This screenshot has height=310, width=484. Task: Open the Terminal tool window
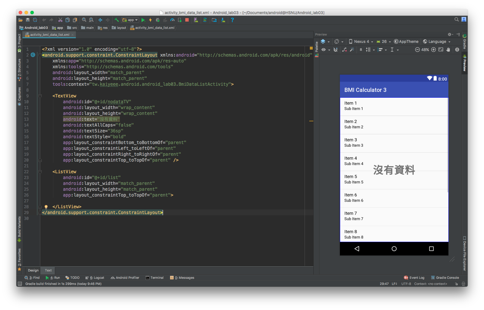click(155, 278)
